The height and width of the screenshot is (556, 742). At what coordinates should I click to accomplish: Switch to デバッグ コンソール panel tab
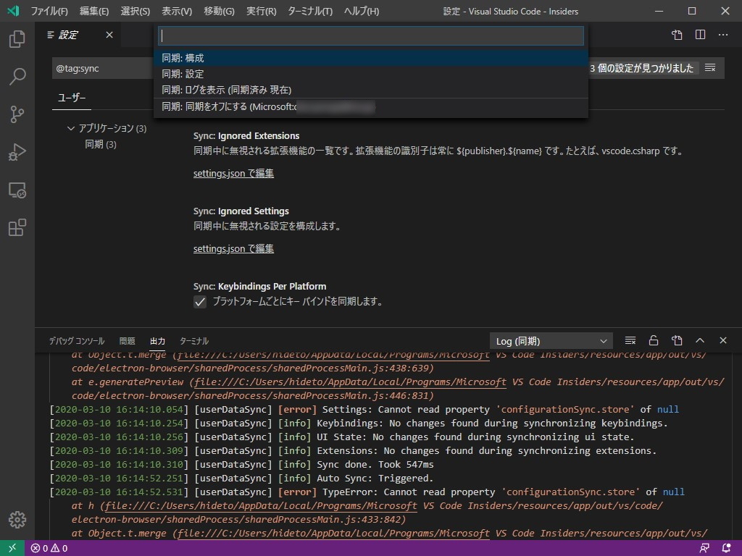coord(77,341)
